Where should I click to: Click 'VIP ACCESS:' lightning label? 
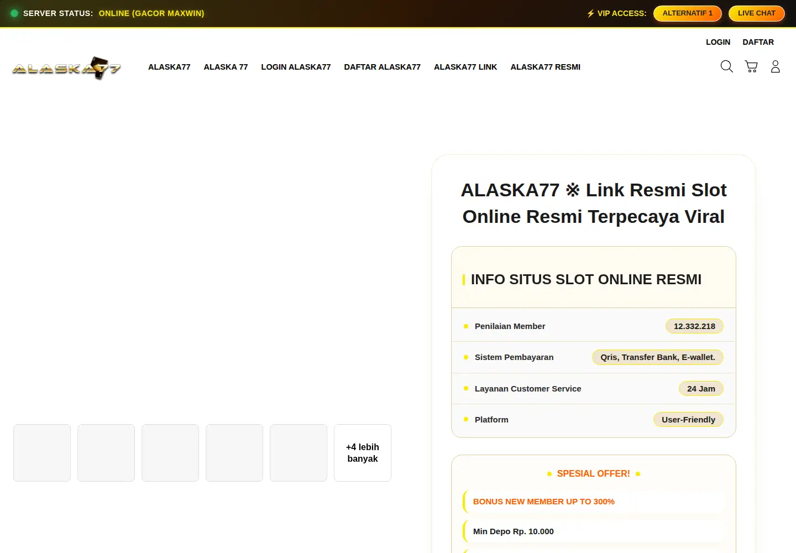[616, 13]
